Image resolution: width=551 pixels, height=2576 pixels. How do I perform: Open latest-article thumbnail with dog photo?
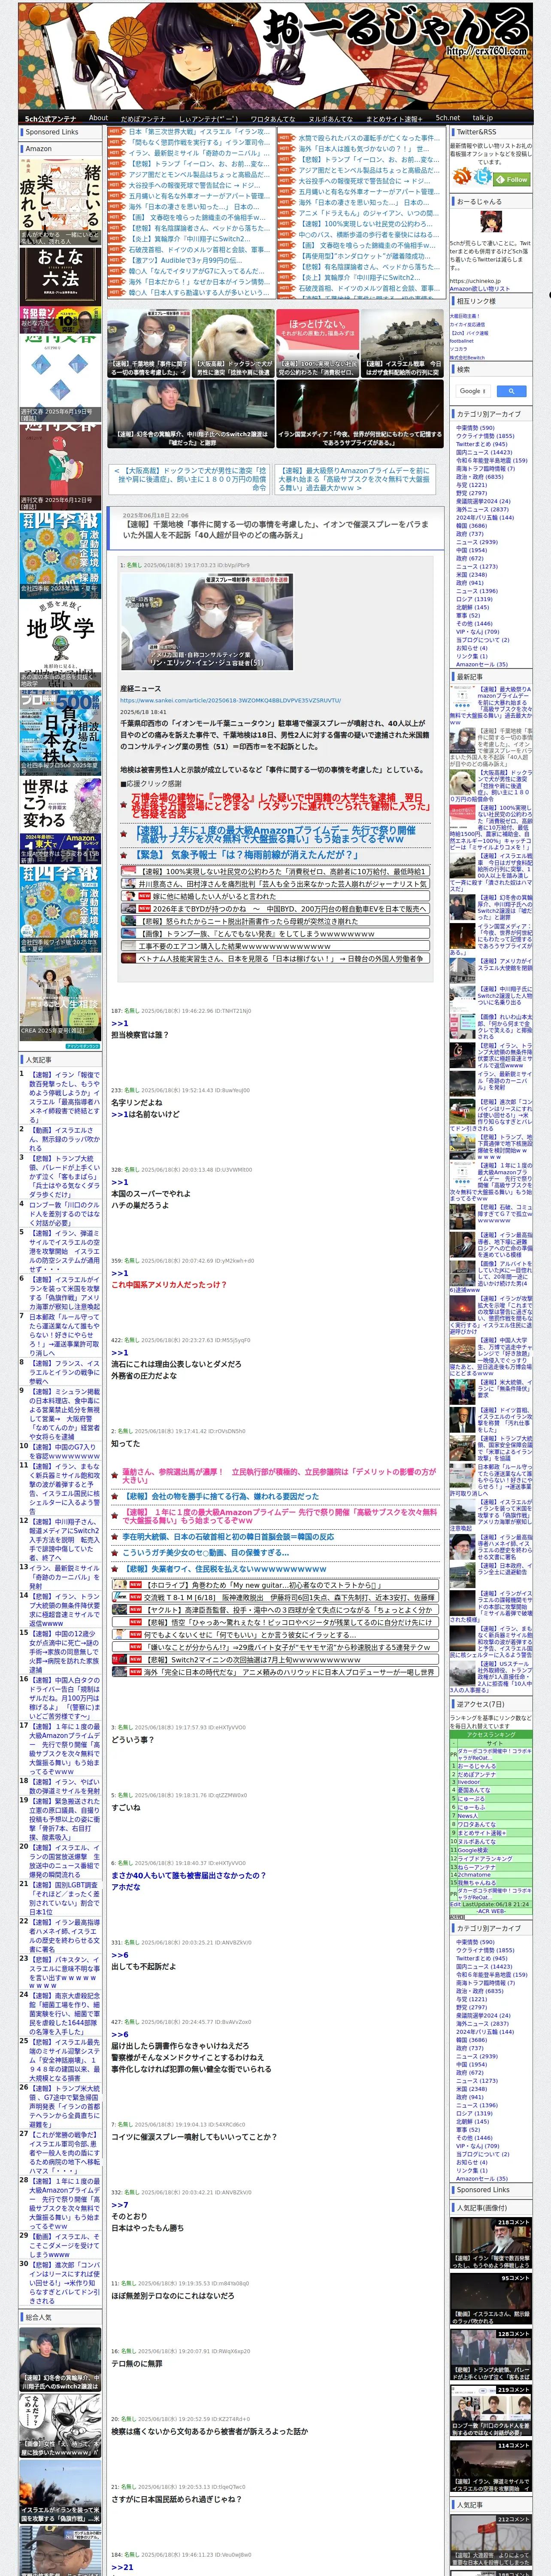tap(463, 782)
